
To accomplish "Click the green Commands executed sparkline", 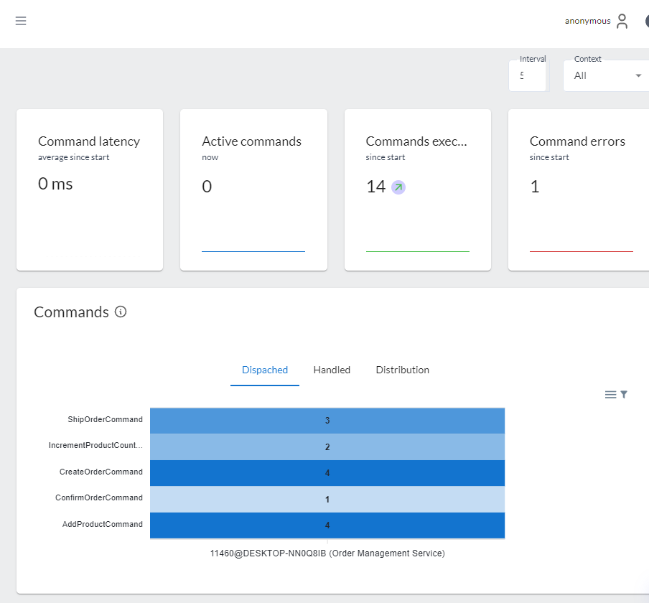I will (418, 251).
